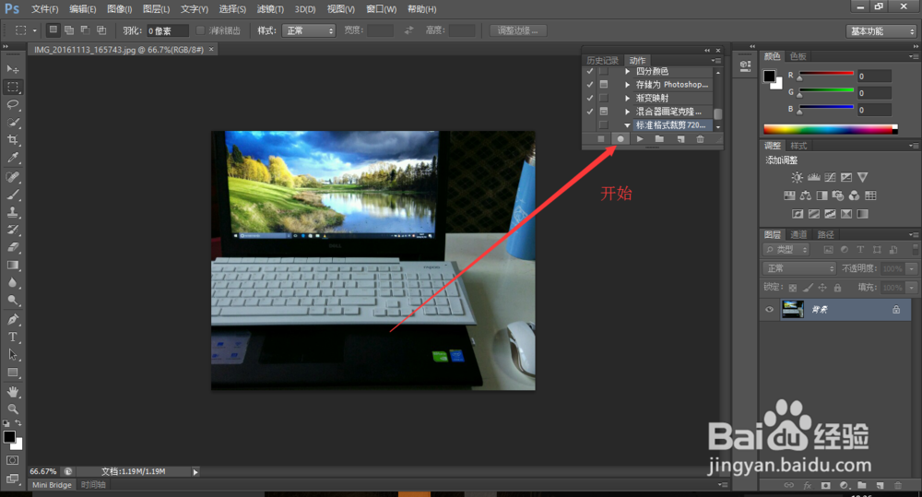
Task: Select the Quick Selection tool
Action: [12, 123]
